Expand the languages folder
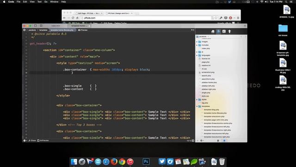This screenshot has height=167, width=296. click(x=197, y=55)
